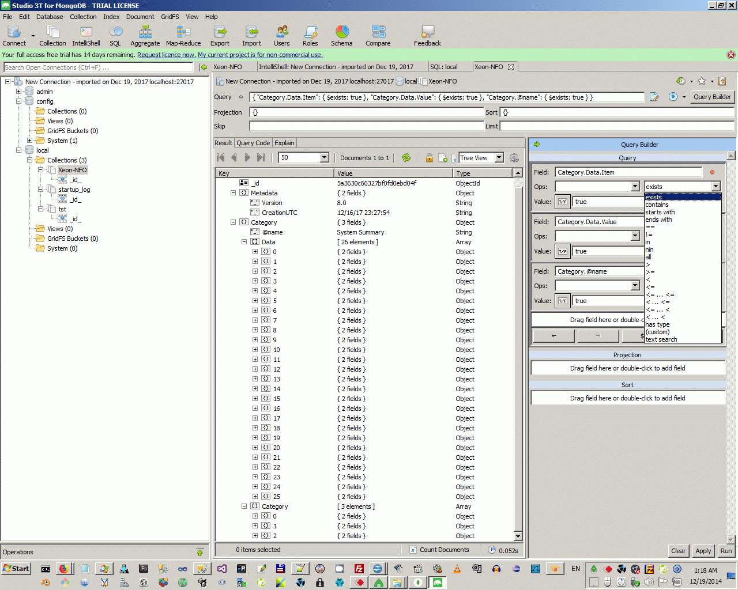The image size is (738, 590).
Task: Click the Schema pie chart icon
Action: coord(342,36)
